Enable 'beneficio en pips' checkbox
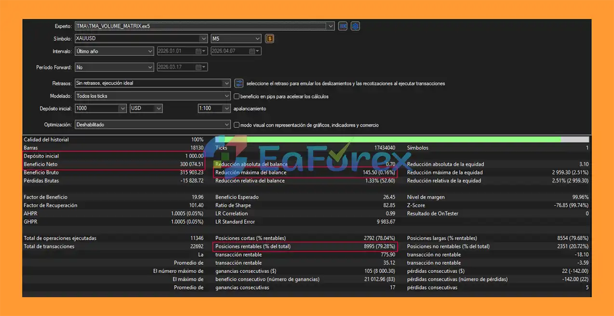This screenshot has height=316, width=614. click(237, 96)
